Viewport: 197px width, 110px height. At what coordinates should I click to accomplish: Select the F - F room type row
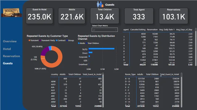[x=152, y=90]
